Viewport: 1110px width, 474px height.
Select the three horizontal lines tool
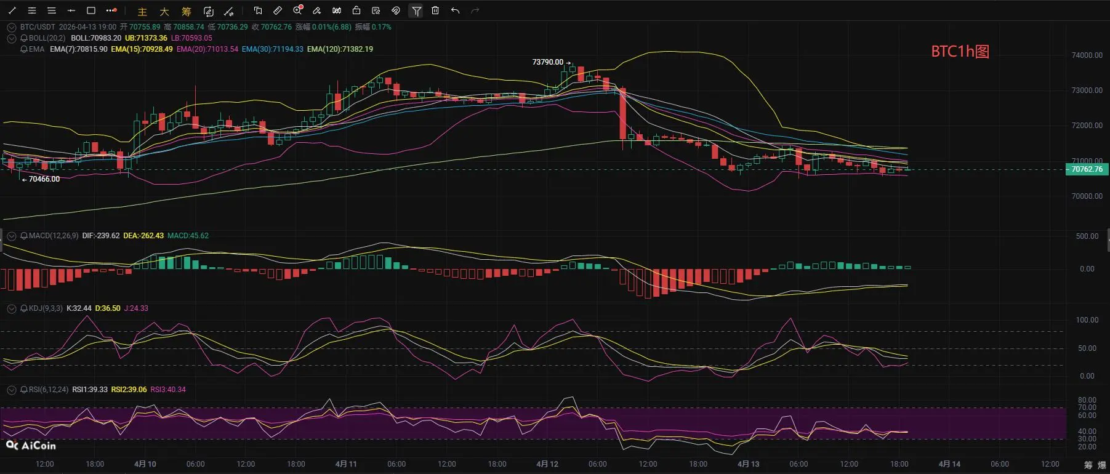click(52, 10)
